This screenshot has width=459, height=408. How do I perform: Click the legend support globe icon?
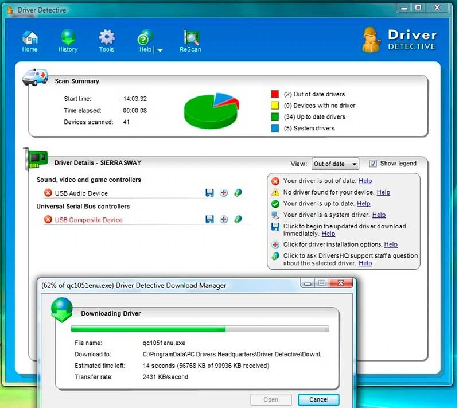tap(275, 256)
